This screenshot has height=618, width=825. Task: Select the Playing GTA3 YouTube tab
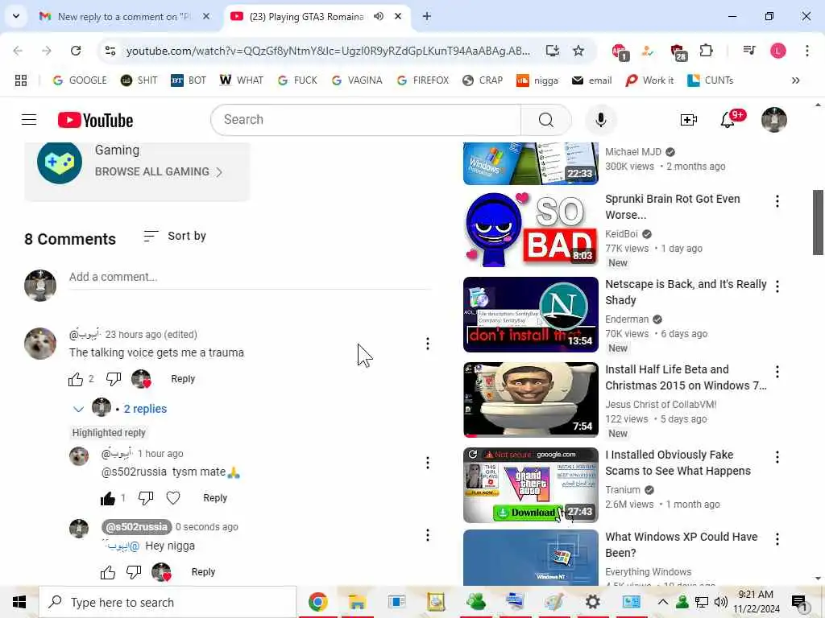[317, 16]
